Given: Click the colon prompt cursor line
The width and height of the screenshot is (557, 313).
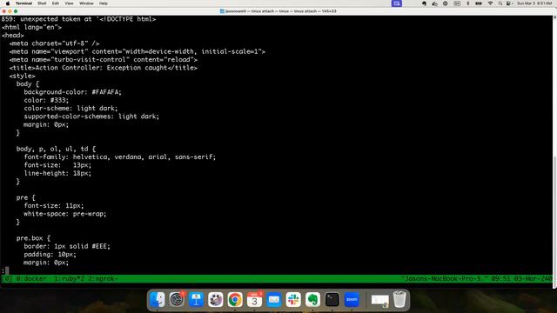Looking at the screenshot, I should (5, 270).
